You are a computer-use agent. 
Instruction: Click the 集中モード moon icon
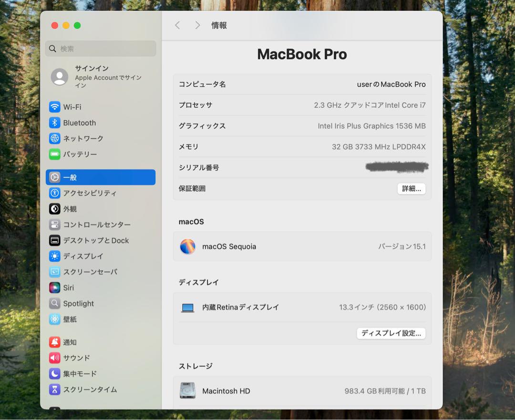point(54,374)
